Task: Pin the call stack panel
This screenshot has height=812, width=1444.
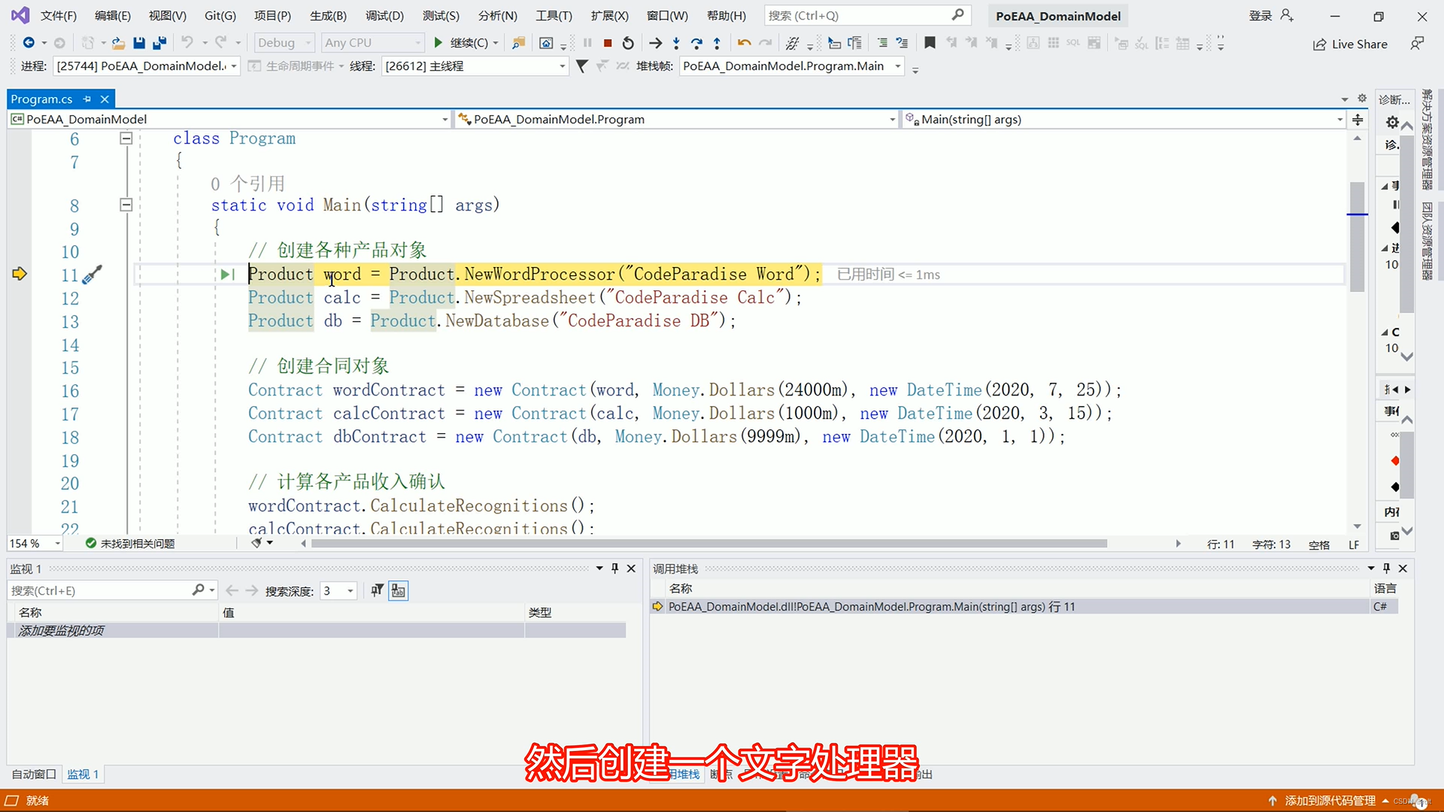Action: [x=1386, y=568]
